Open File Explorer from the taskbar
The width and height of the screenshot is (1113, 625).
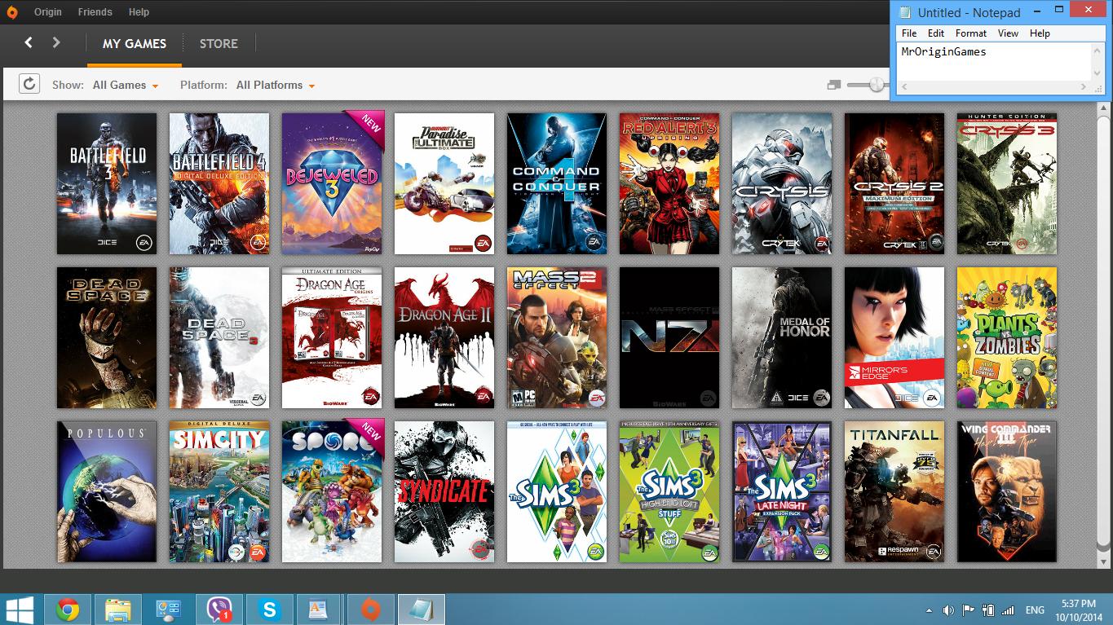pos(118,610)
